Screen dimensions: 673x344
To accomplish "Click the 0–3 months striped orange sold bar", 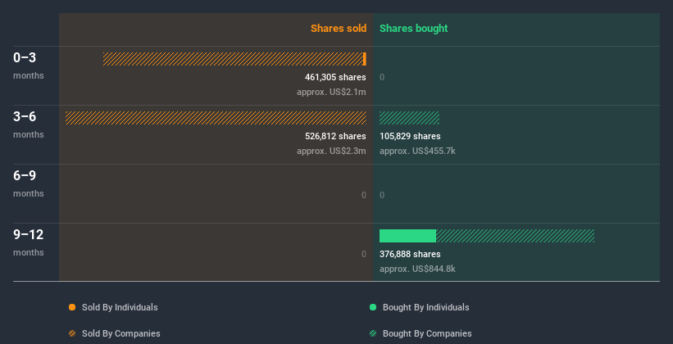I will (233, 59).
